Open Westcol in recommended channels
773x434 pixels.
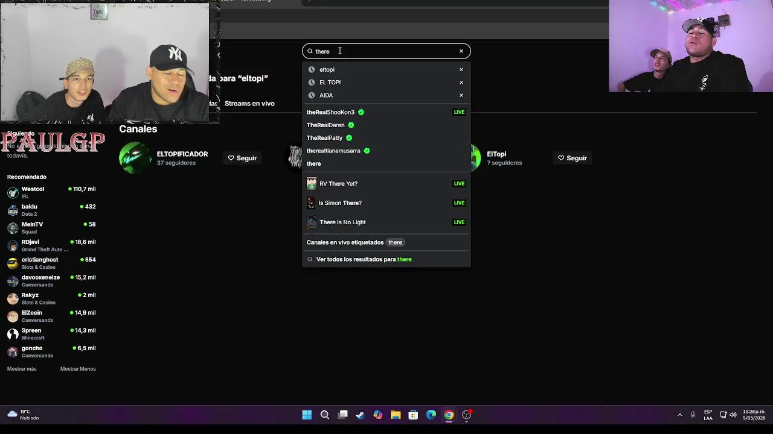(51, 192)
